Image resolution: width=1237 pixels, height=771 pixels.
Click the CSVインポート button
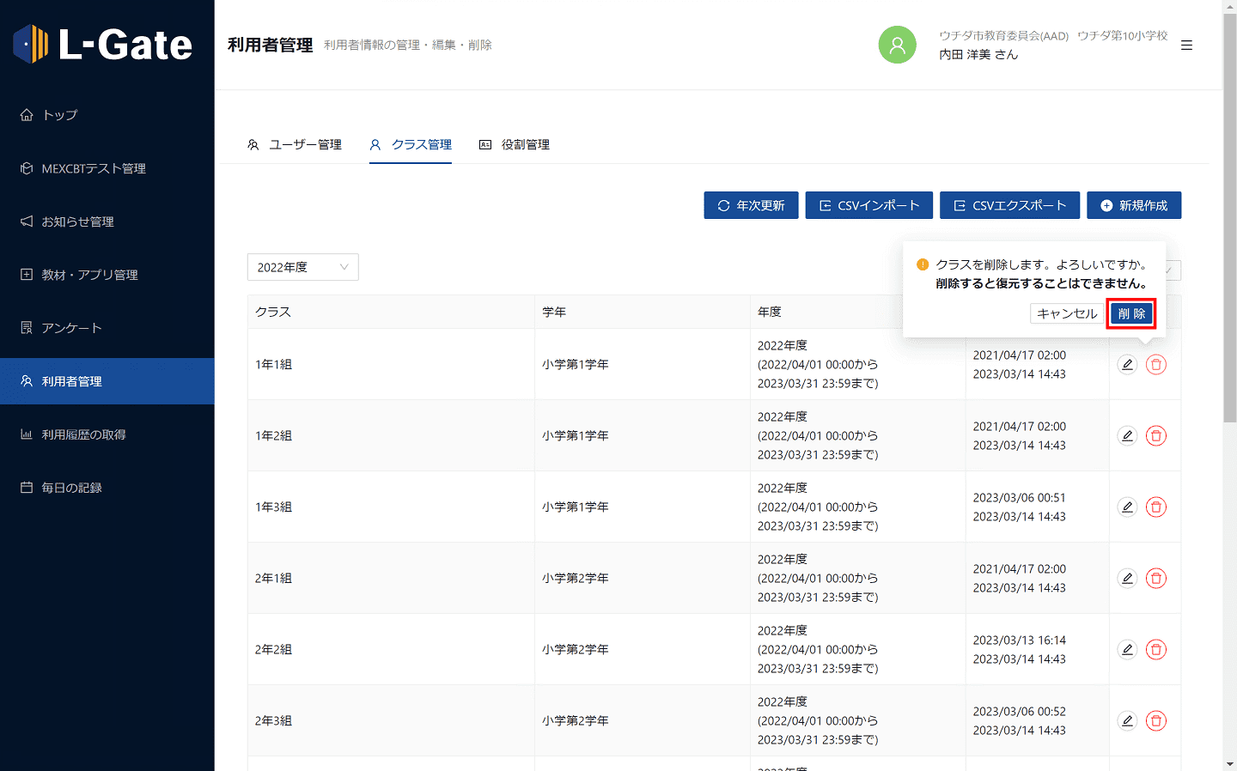point(869,205)
